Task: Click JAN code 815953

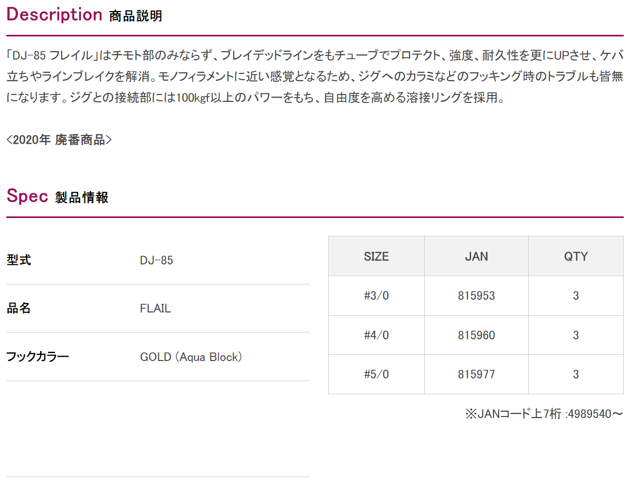Action: click(476, 296)
